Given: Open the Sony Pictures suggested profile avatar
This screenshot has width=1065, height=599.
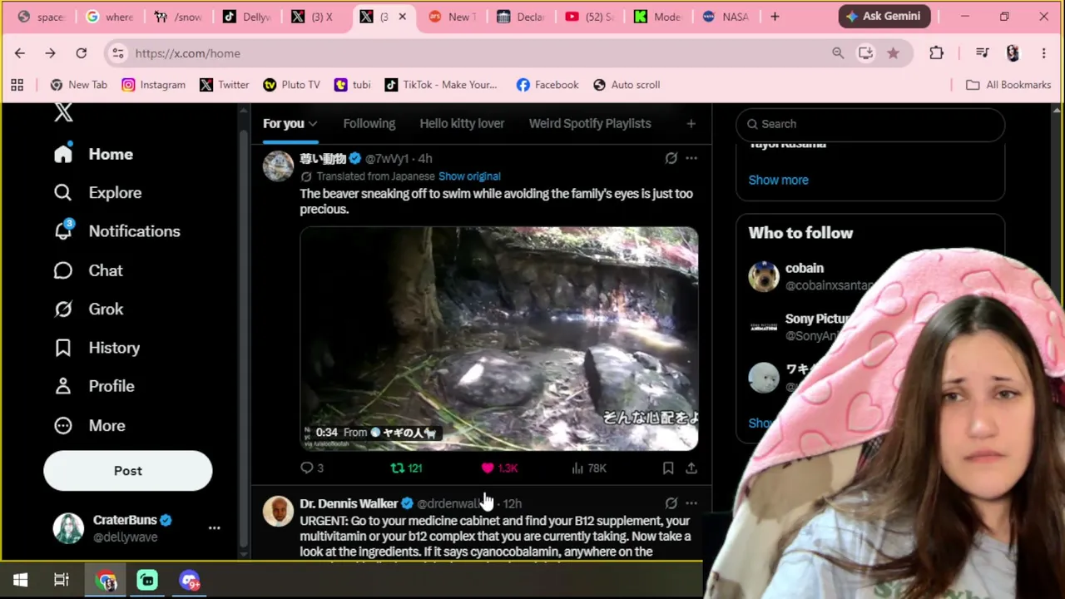Looking at the screenshot, I should (763, 327).
